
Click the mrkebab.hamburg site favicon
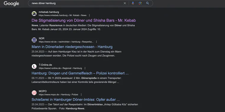(34, 14)
